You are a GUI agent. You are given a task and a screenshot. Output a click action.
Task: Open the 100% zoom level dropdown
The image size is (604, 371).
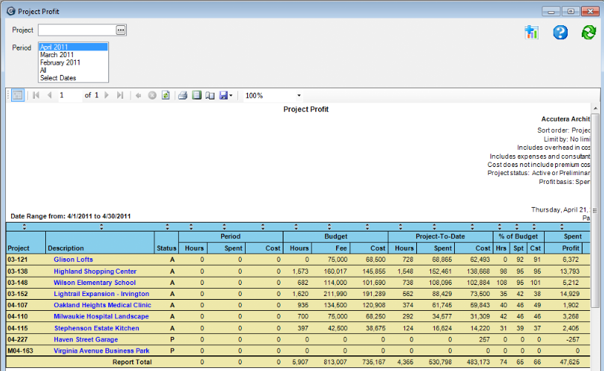coord(299,96)
